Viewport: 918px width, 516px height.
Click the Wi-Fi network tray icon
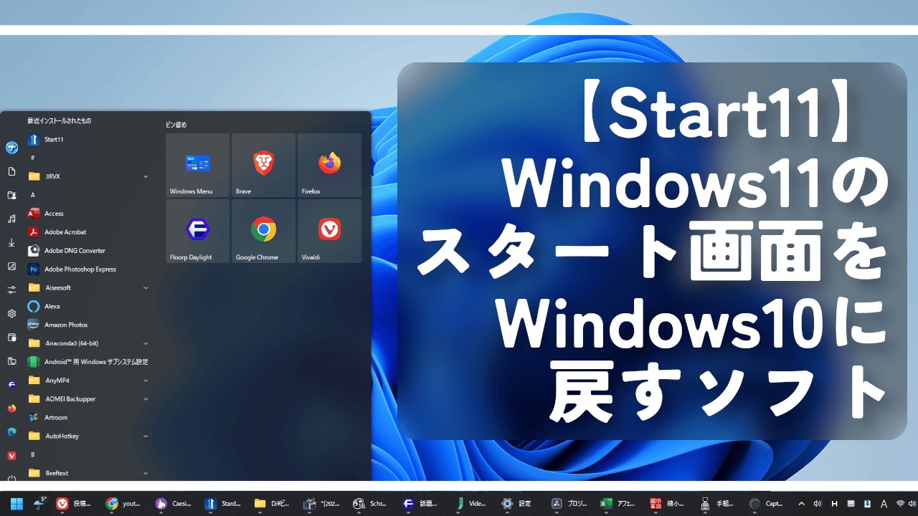(901, 503)
